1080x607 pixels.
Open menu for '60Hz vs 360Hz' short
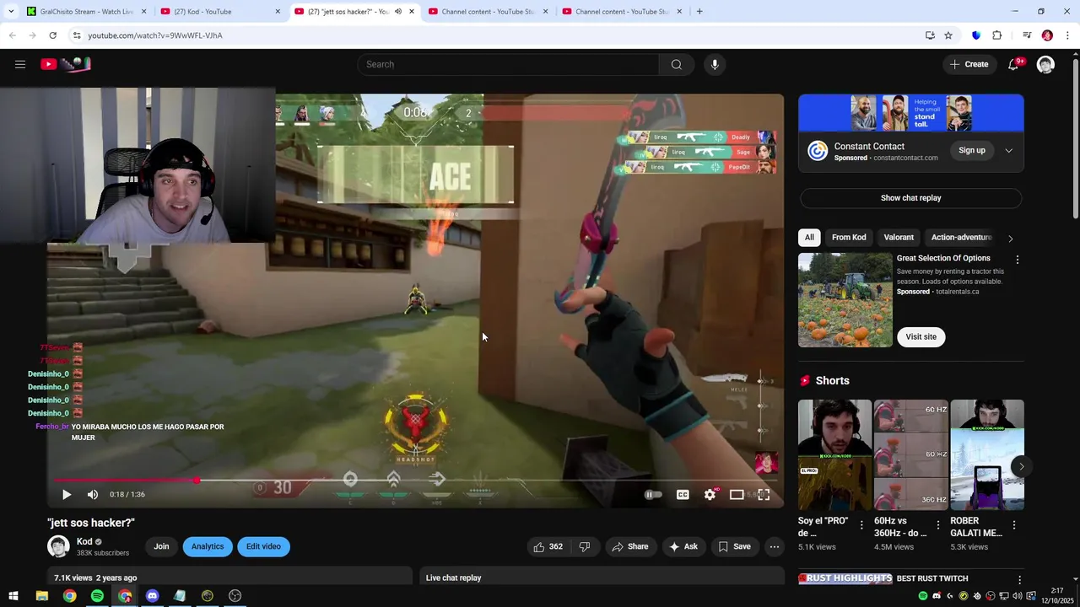pyautogui.click(x=937, y=525)
